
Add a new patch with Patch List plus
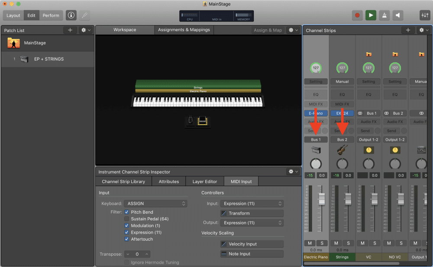[70, 30]
